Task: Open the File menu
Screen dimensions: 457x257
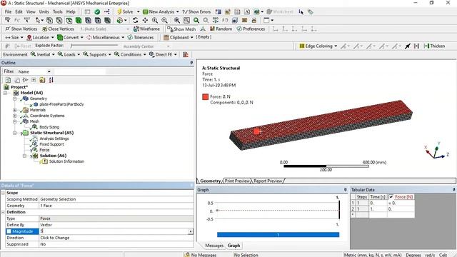Action: (8, 12)
